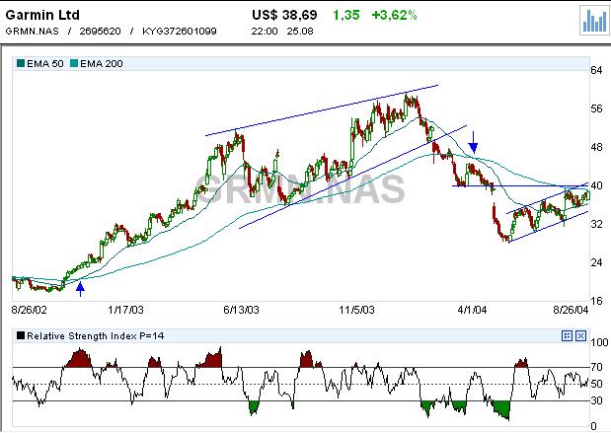This screenshot has height=433, width=611.
Task: Click the 1/17/03 date axis label
Action: pos(125,310)
